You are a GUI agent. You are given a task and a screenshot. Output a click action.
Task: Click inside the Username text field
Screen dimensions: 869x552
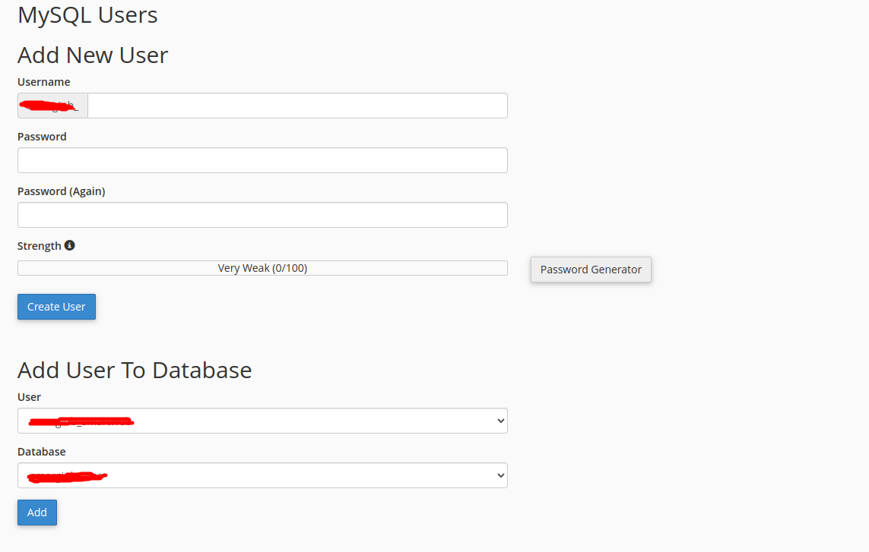click(x=297, y=106)
